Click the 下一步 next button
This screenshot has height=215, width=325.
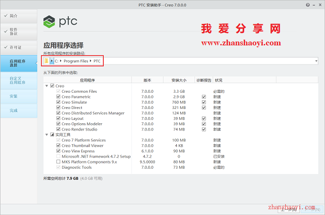[312, 209]
